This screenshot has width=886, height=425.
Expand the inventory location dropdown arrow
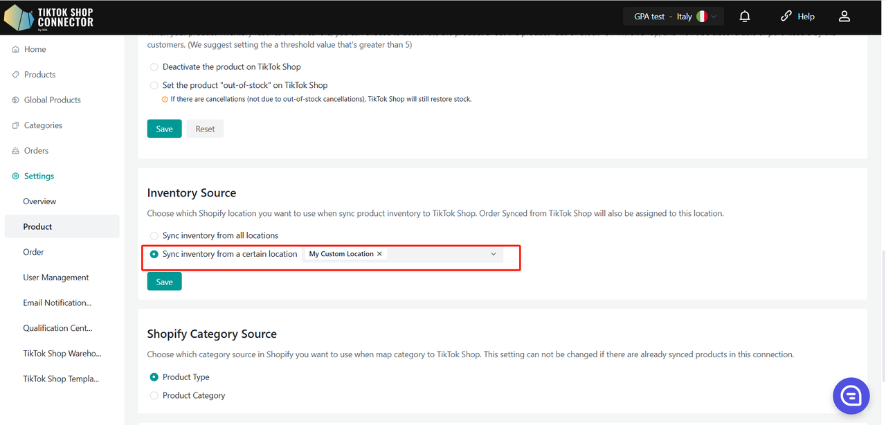[494, 254]
